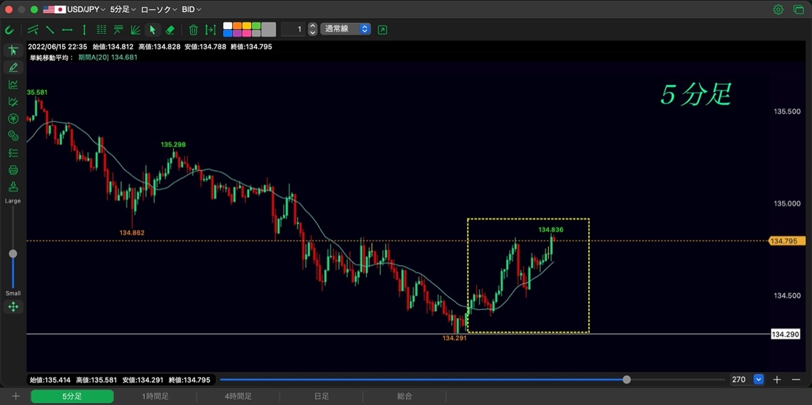Pick the green color swatch
This screenshot has width=812, height=405.
256,26
